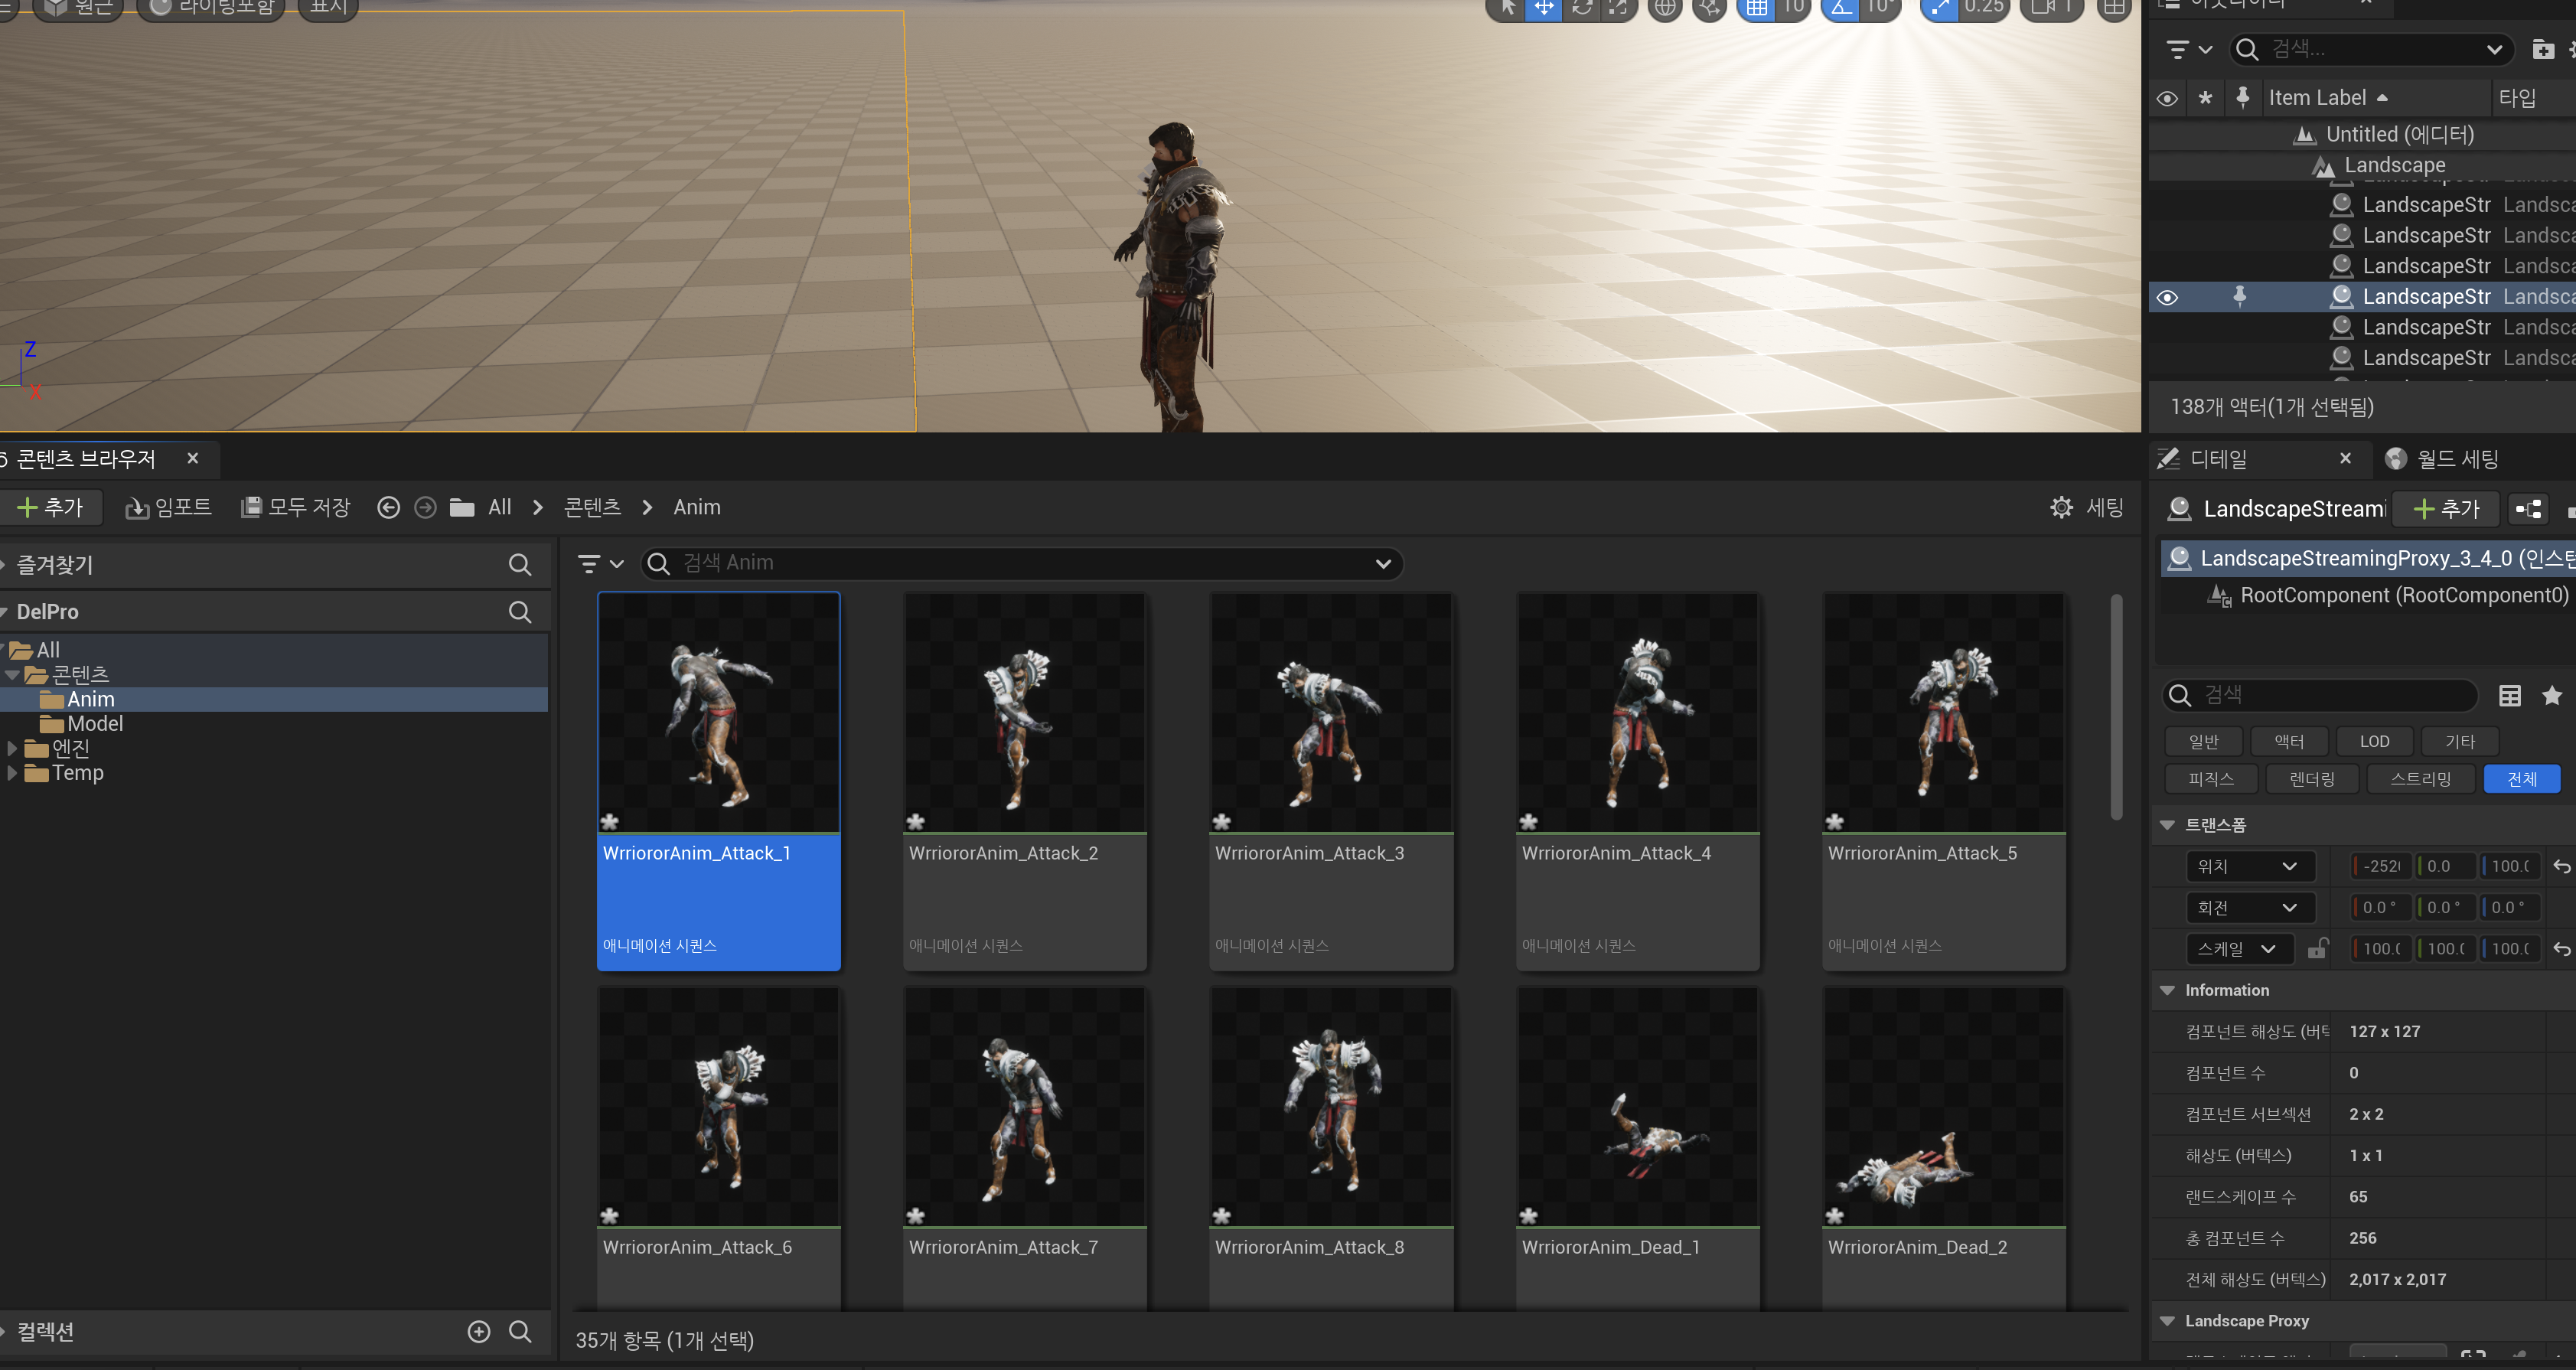Open content browser settings gear

[2061, 508]
